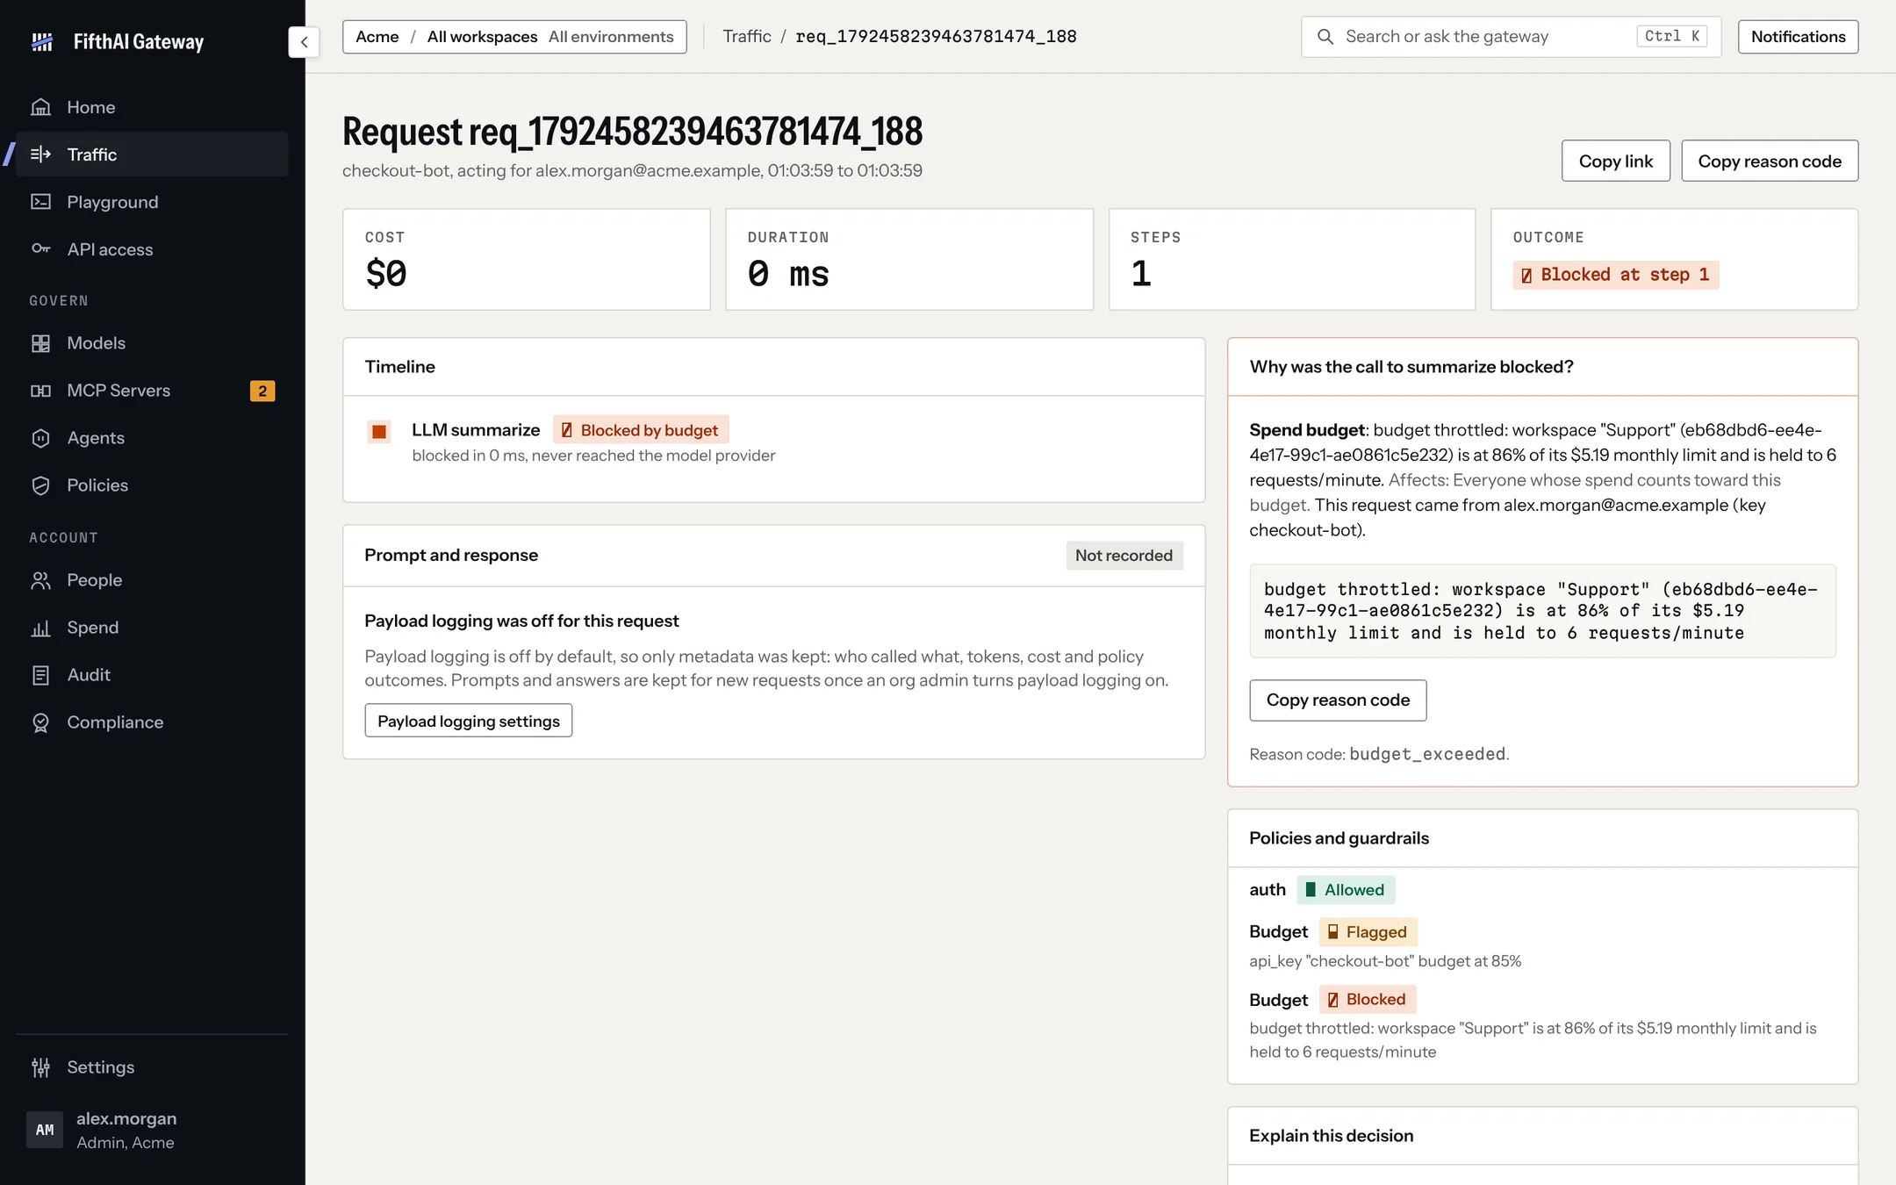Click the MCP Servers badge showing 2

[x=262, y=391]
